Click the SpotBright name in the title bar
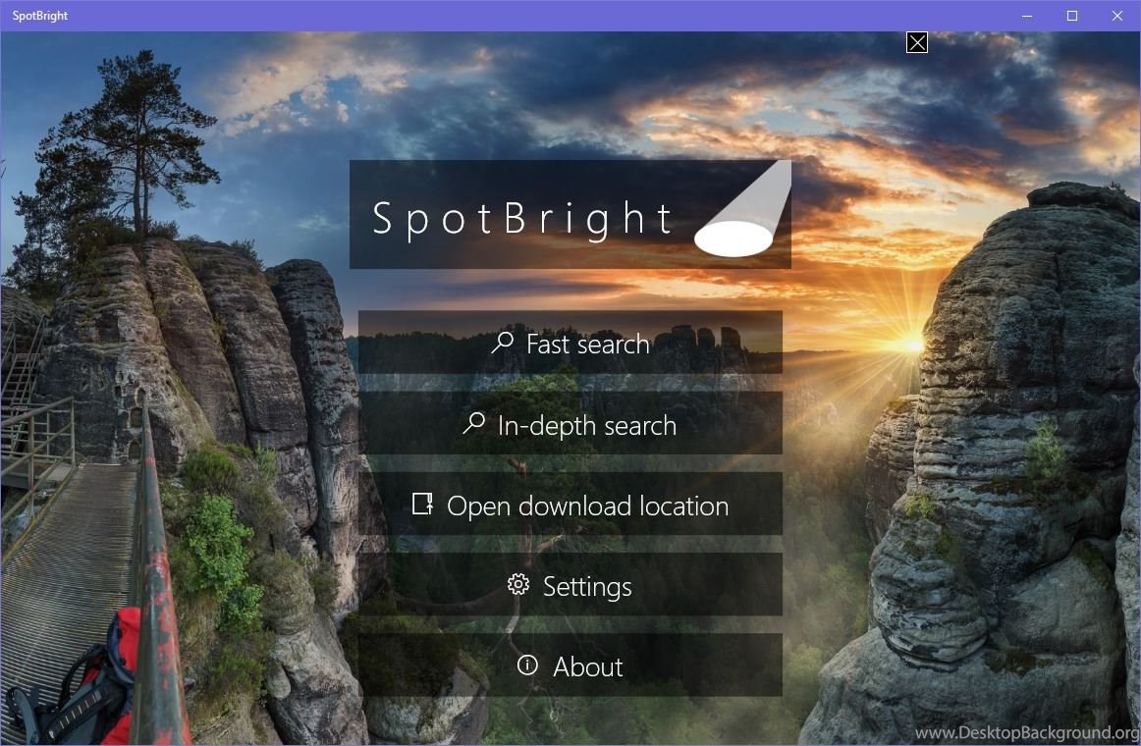 click(40, 16)
